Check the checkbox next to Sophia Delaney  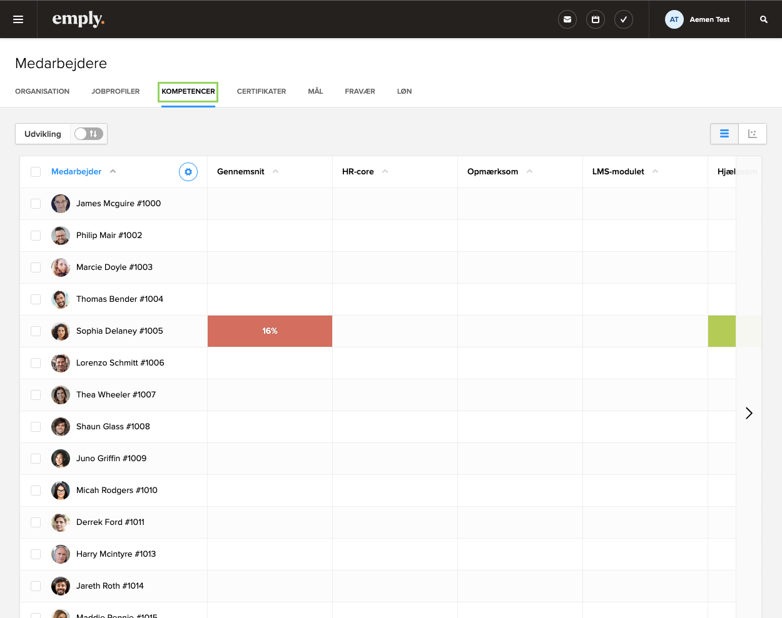coord(36,331)
